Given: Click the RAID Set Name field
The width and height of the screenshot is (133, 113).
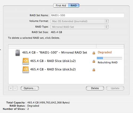Looking at the screenshot, I should pos(87,15).
